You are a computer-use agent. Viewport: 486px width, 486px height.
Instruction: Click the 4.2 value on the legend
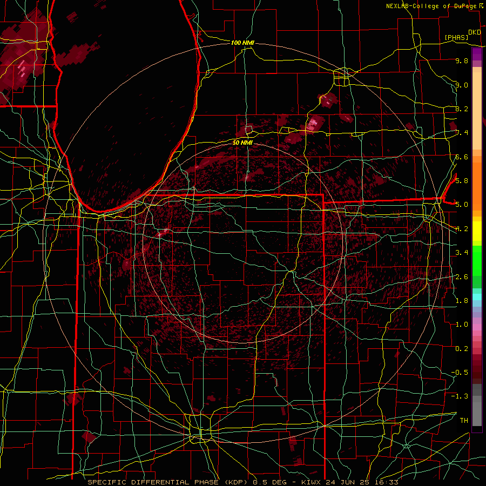click(x=462, y=229)
